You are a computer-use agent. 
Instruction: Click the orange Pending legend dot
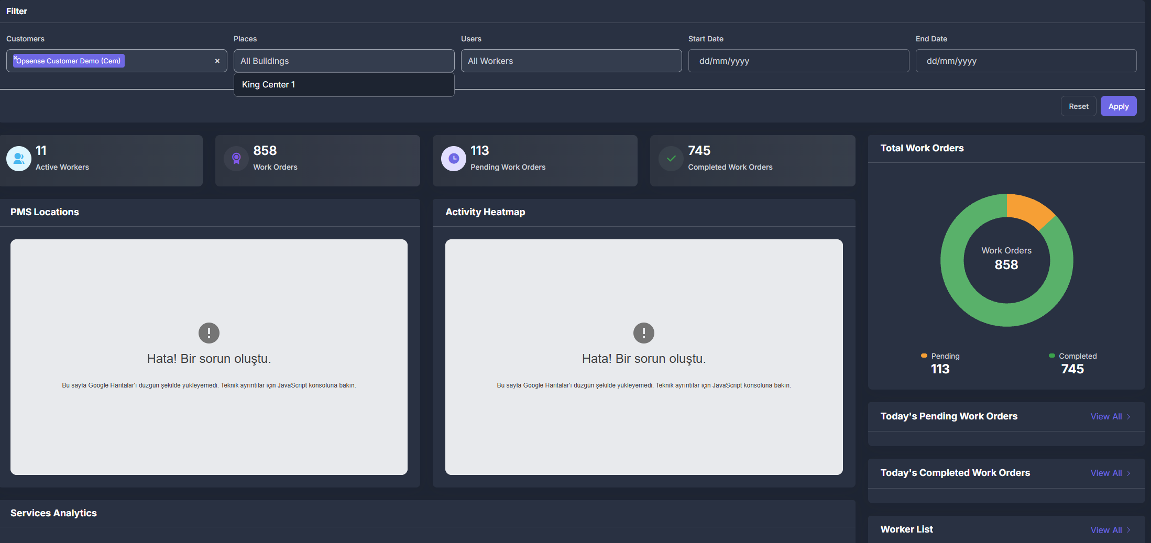[924, 356]
